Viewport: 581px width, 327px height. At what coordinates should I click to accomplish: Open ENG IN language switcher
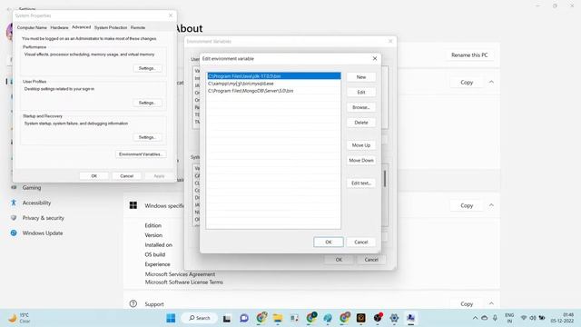tap(509, 318)
